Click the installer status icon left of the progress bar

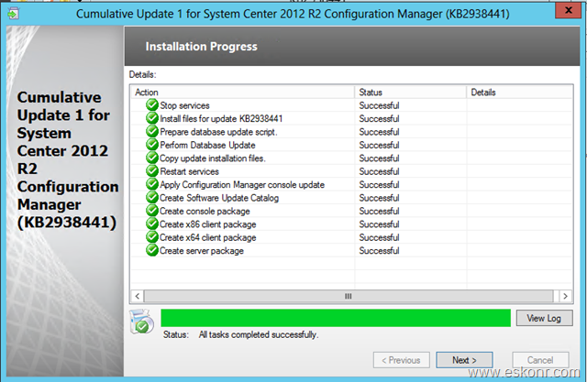pyautogui.click(x=141, y=322)
